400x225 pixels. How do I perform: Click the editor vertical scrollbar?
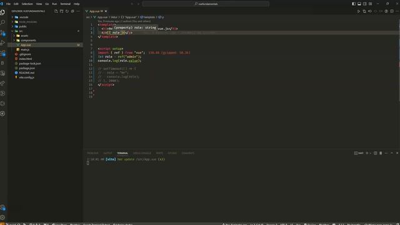pyautogui.click(x=399, y=61)
